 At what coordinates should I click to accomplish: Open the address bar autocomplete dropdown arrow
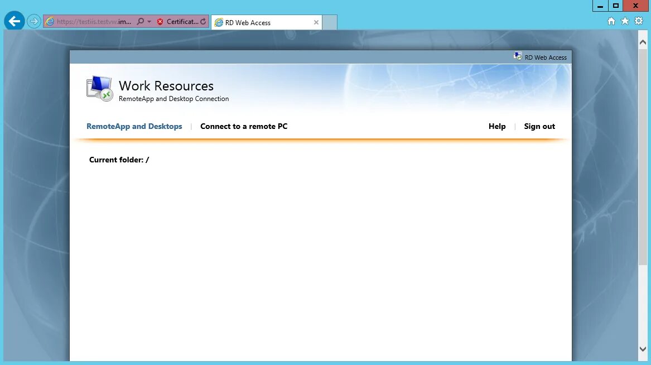pyautogui.click(x=150, y=22)
